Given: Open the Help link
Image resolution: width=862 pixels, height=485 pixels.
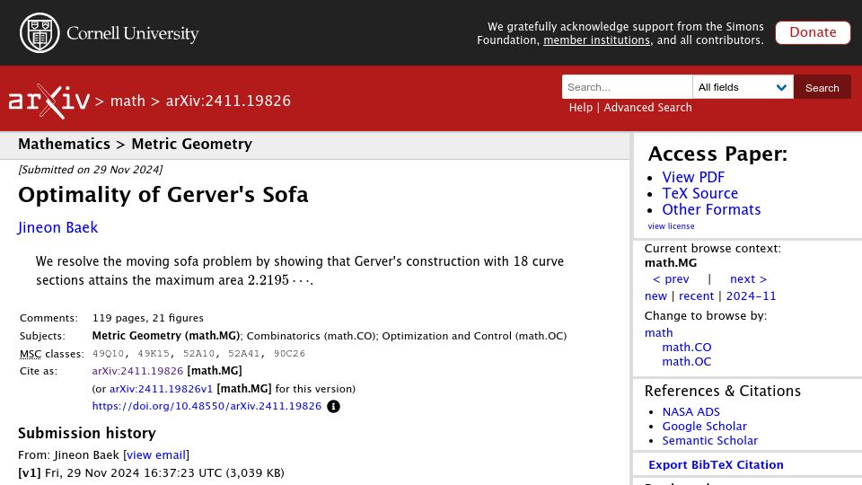Looking at the screenshot, I should click(x=581, y=108).
